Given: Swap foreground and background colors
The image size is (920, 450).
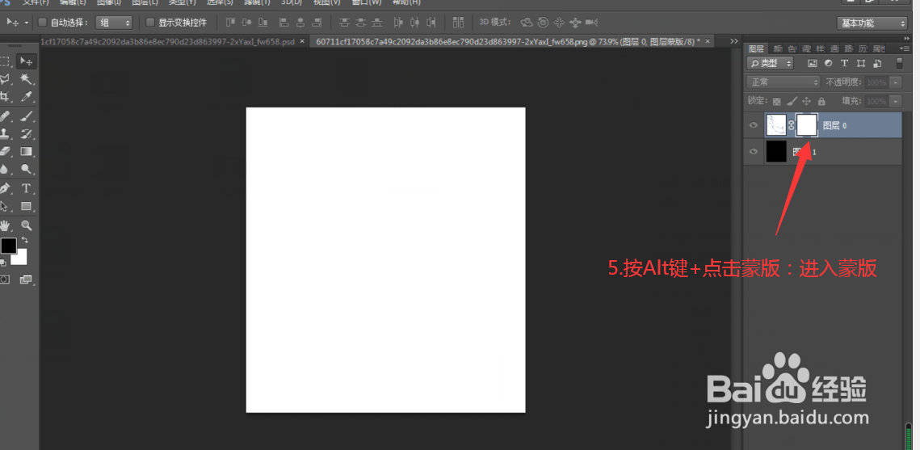Looking at the screenshot, I should [25, 240].
